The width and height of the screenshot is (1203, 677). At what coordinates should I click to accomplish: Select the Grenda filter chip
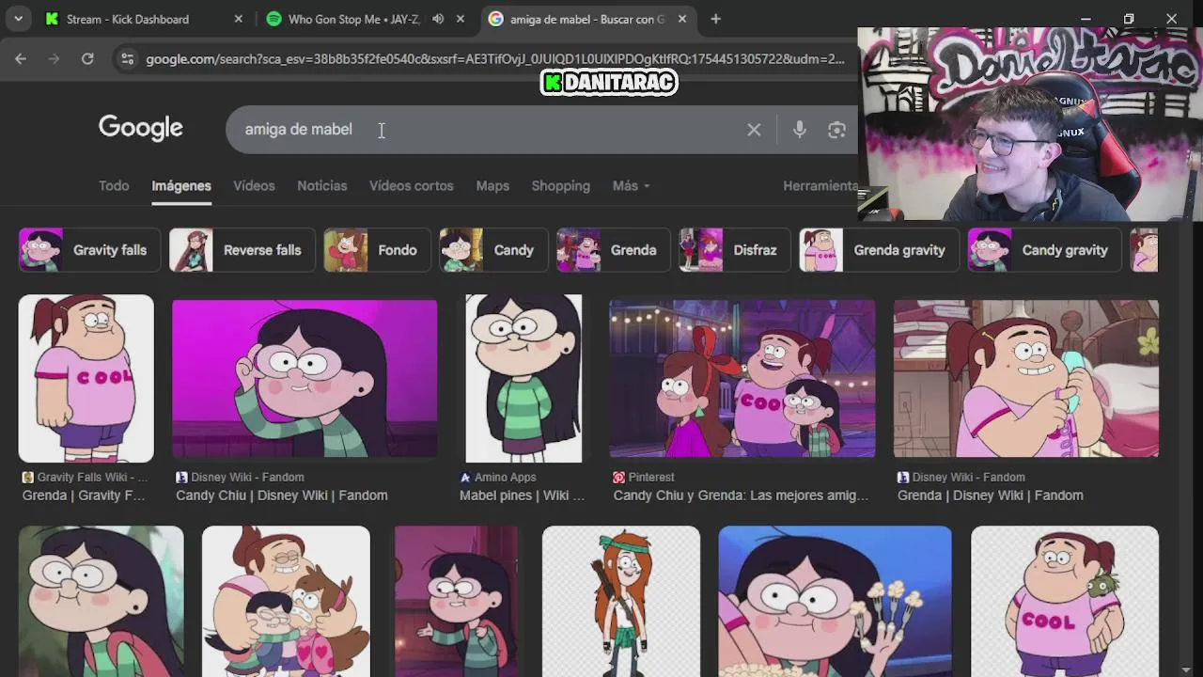613,250
